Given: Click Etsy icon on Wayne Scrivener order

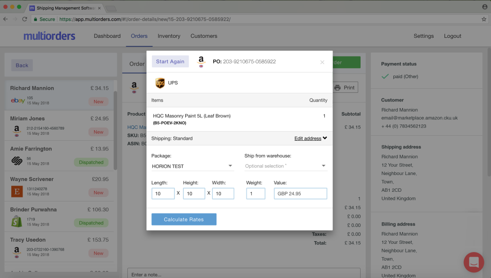Looking at the screenshot, I should 17,191.
